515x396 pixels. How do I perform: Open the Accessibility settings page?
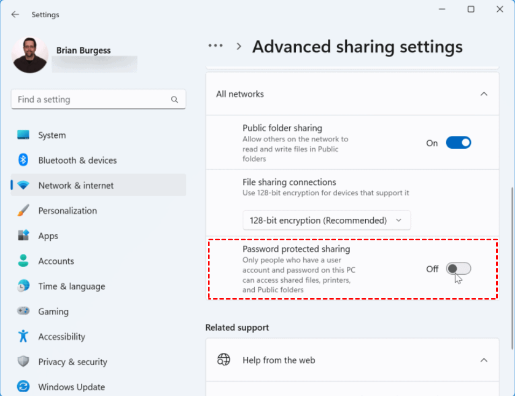click(x=61, y=337)
